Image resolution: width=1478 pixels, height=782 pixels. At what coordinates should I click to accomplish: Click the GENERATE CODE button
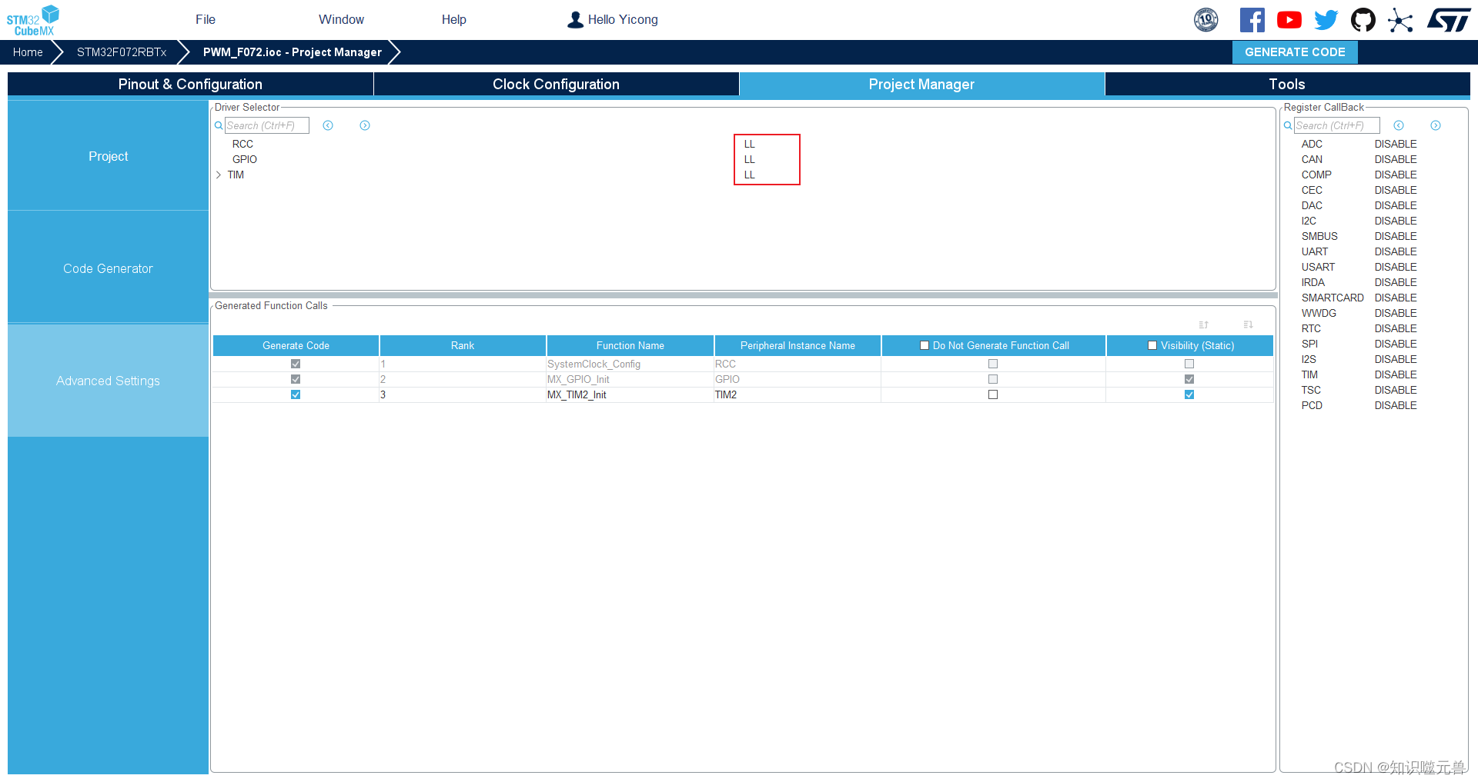click(1295, 52)
